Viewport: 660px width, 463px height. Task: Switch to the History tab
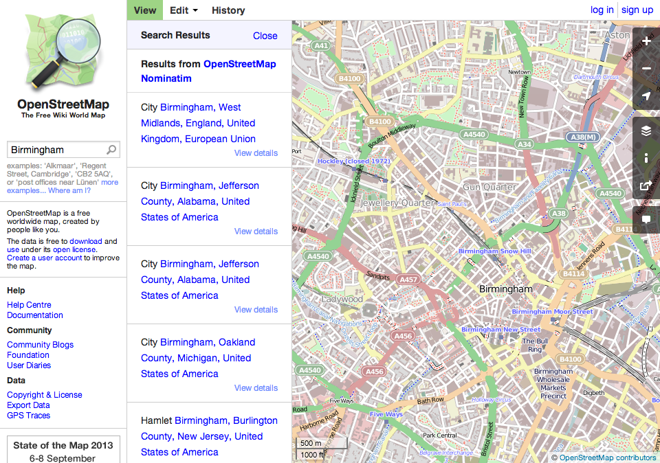point(228,10)
